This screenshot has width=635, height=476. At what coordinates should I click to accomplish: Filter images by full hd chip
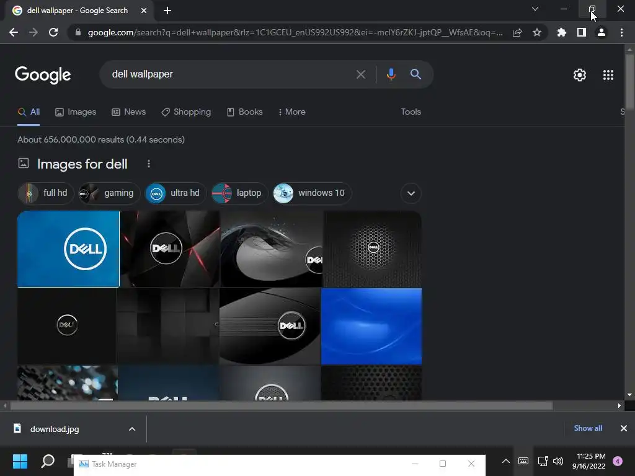point(46,193)
